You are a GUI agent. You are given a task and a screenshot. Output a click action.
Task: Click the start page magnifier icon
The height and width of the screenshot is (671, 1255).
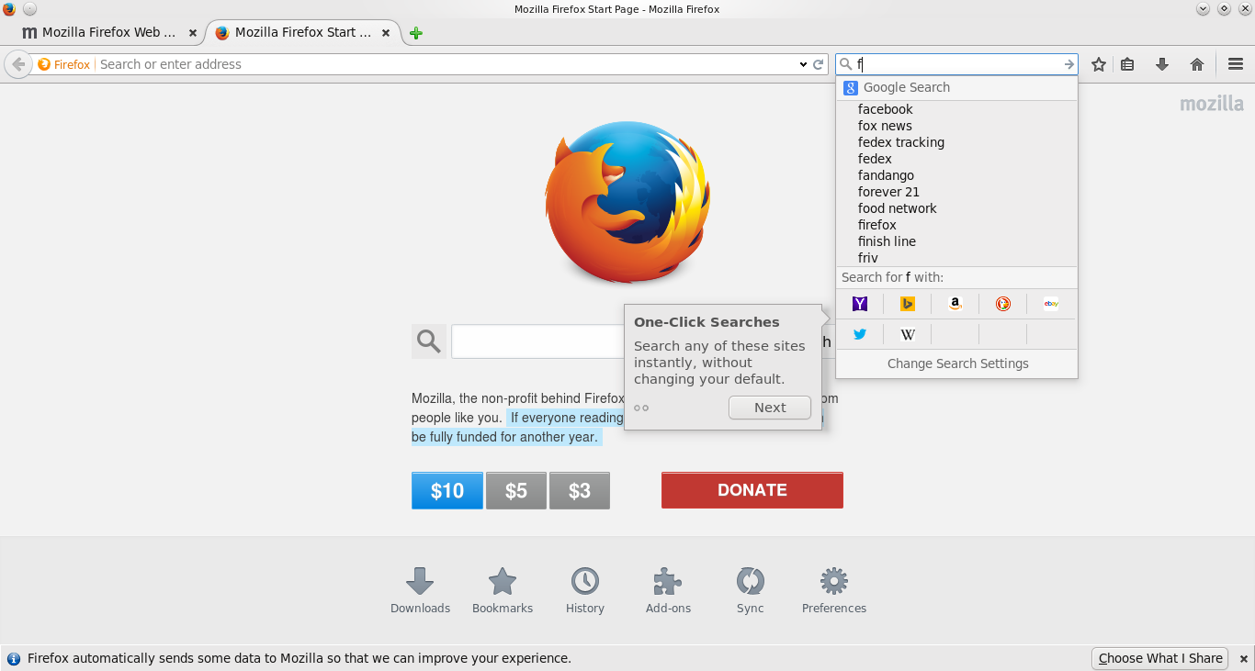click(429, 341)
